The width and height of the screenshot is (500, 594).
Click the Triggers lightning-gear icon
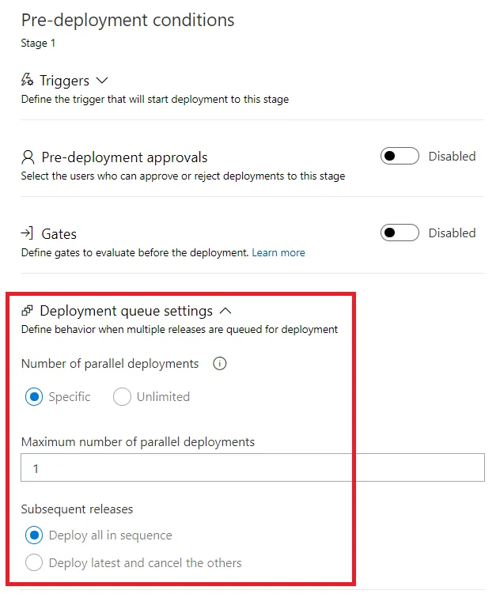pyautogui.click(x=27, y=80)
